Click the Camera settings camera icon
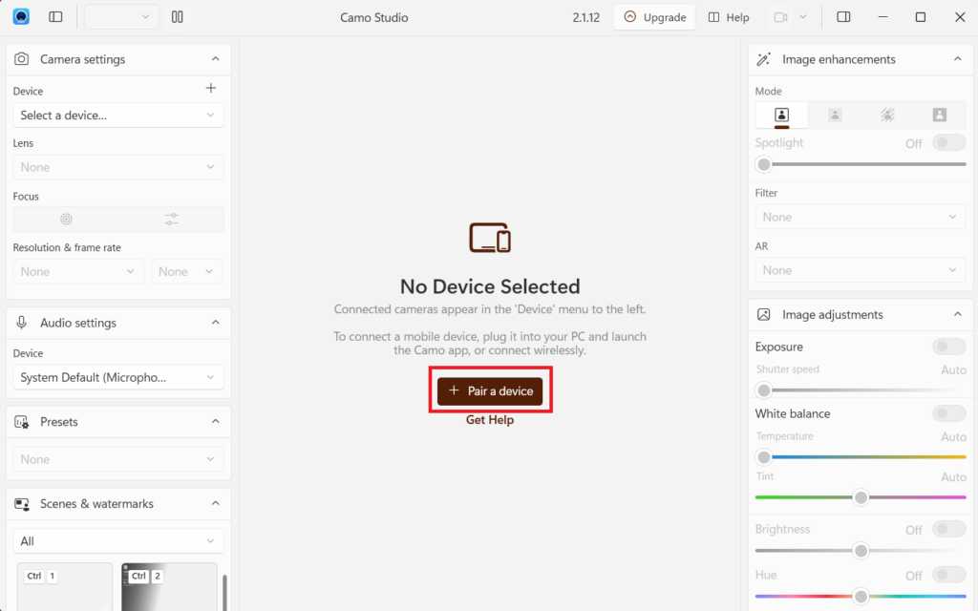 point(21,58)
